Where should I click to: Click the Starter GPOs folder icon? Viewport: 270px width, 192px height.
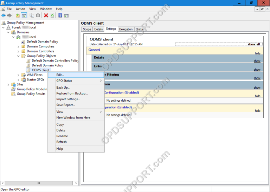[24, 80]
